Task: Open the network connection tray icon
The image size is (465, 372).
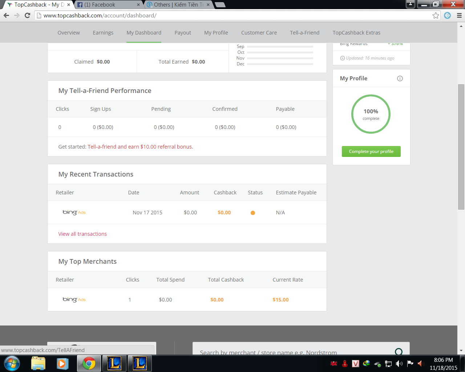Action: [388, 364]
